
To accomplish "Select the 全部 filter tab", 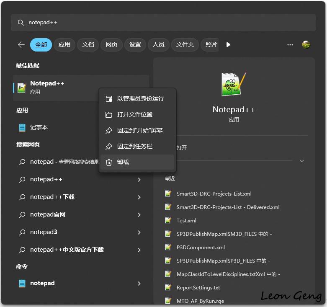I will (41, 45).
